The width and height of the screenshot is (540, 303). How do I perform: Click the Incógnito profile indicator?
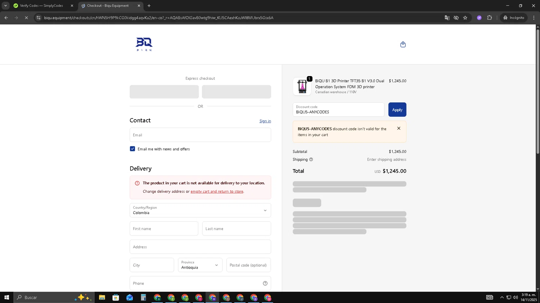[514, 18]
